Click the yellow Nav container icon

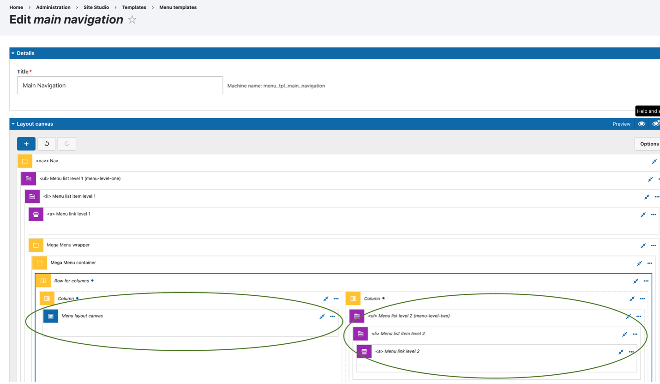click(x=25, y=161)
